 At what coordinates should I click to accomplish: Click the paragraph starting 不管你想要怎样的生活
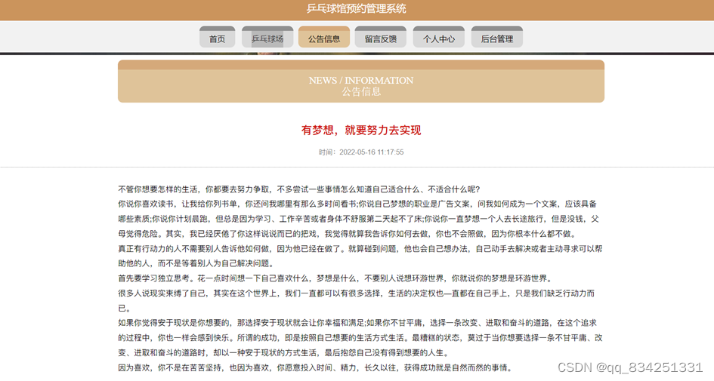coord(299,189)
